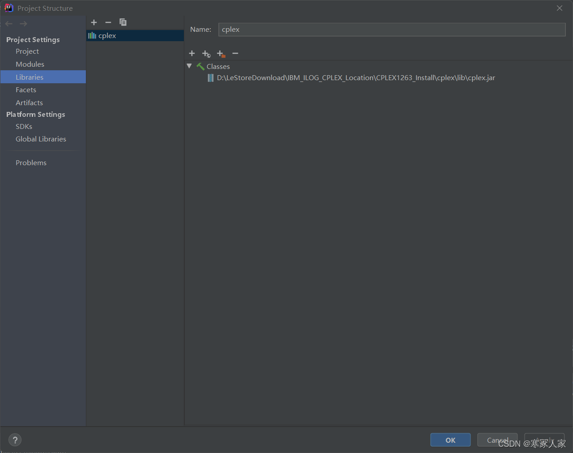
Task: Open help with the question mark
Action: (15, 440)
